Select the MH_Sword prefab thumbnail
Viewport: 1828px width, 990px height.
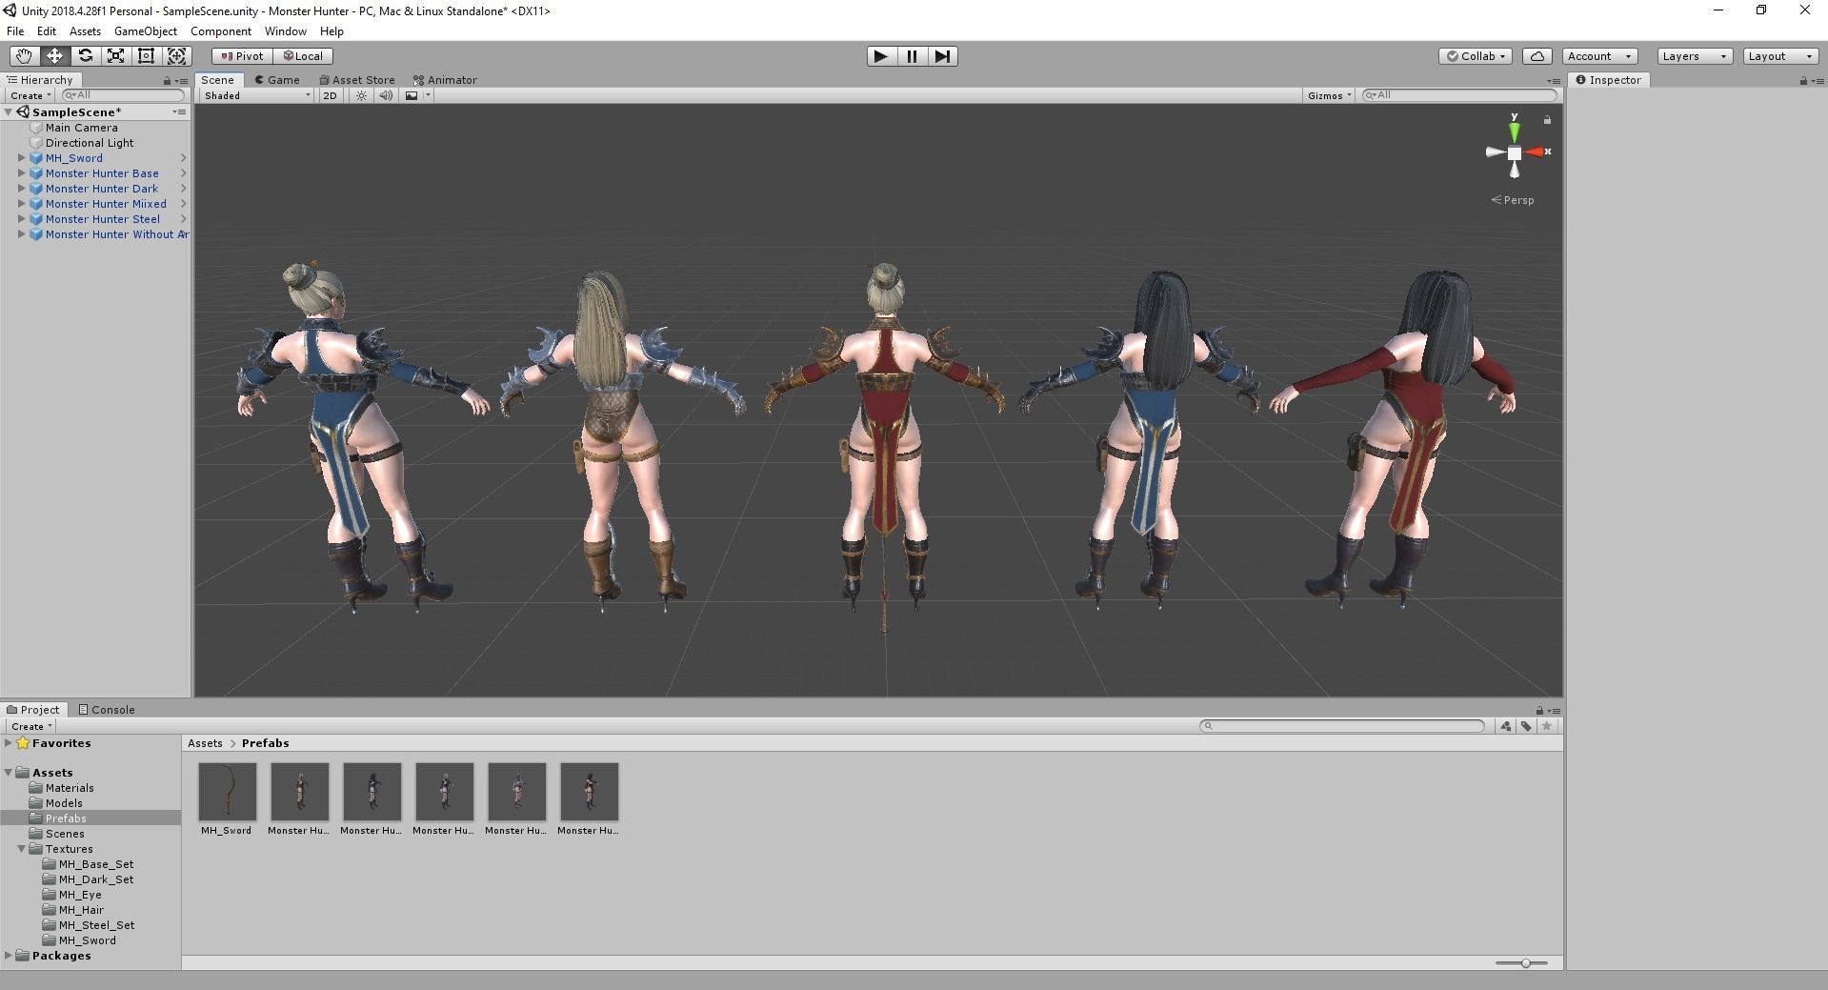[x=227, y=792]
